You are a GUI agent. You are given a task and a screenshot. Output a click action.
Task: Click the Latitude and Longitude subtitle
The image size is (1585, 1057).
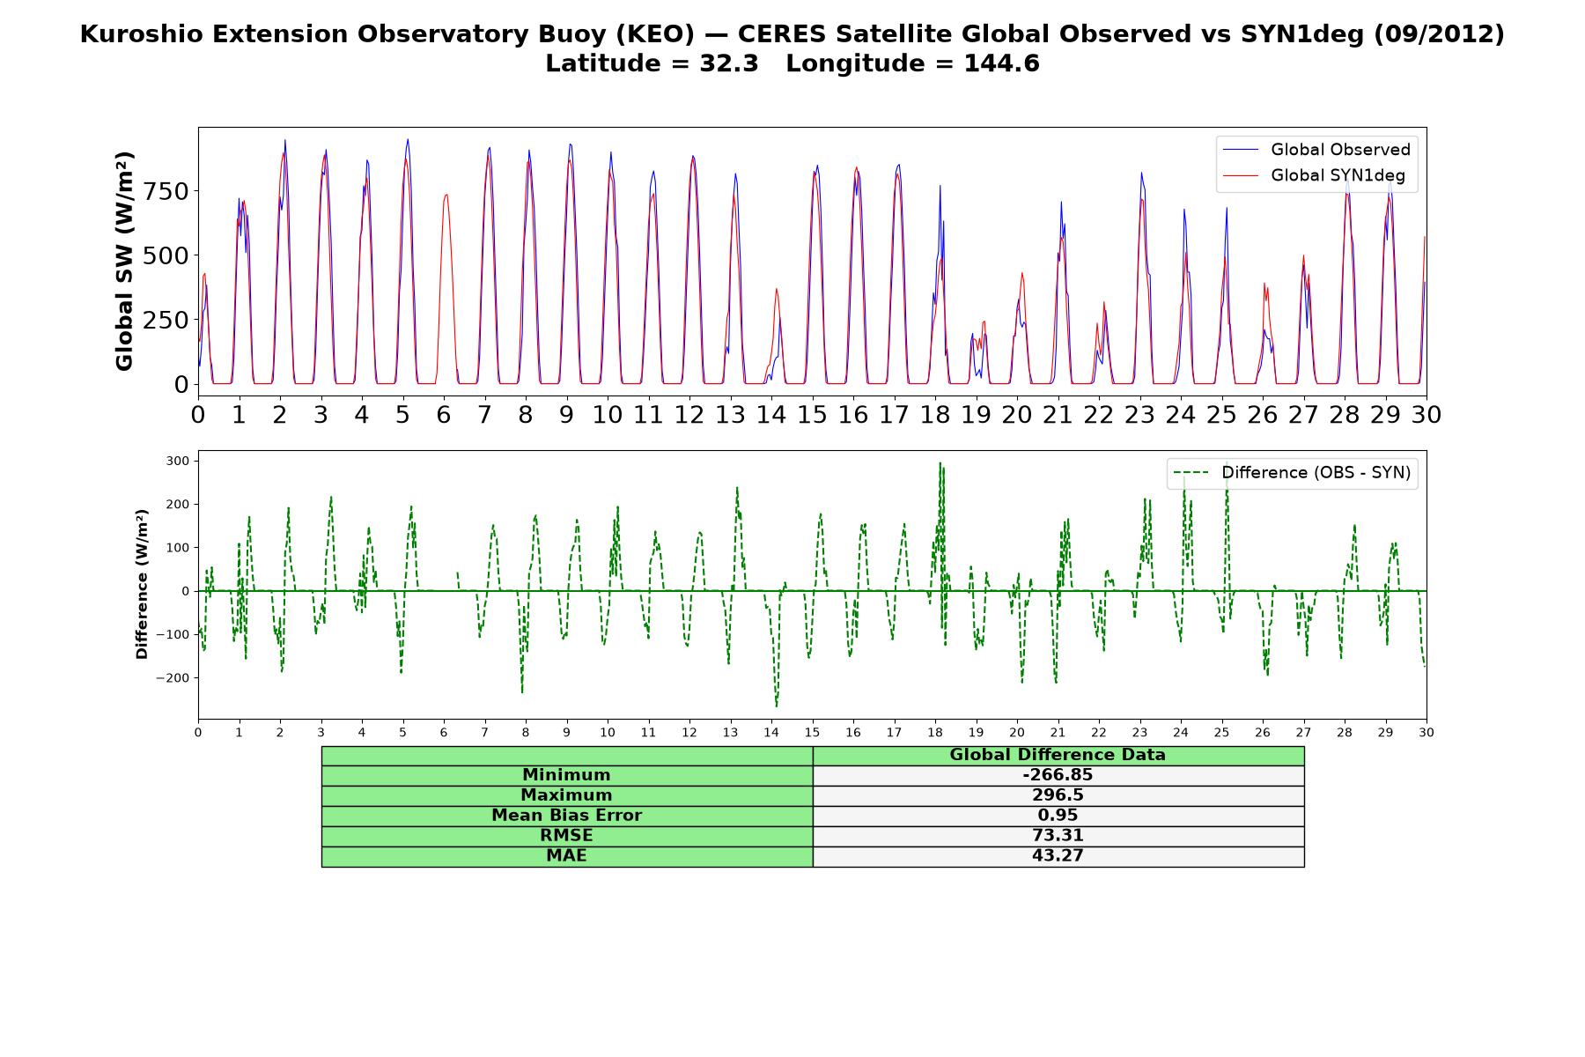point(792,63)
